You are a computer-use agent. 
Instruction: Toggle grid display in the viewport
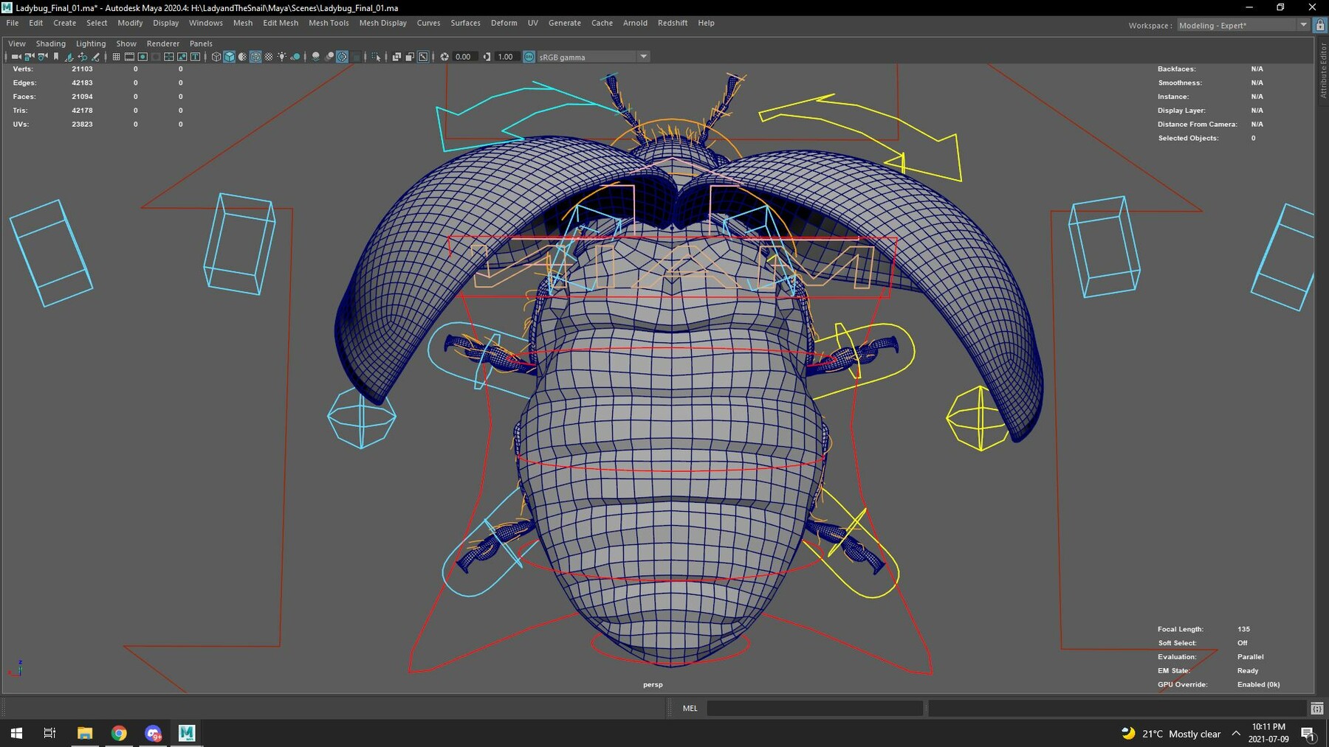(x=115, y=57)
